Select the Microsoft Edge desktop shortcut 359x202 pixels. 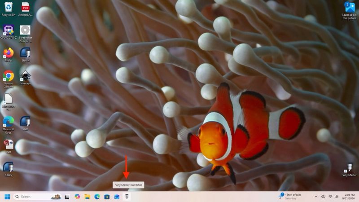pos(9,125)
